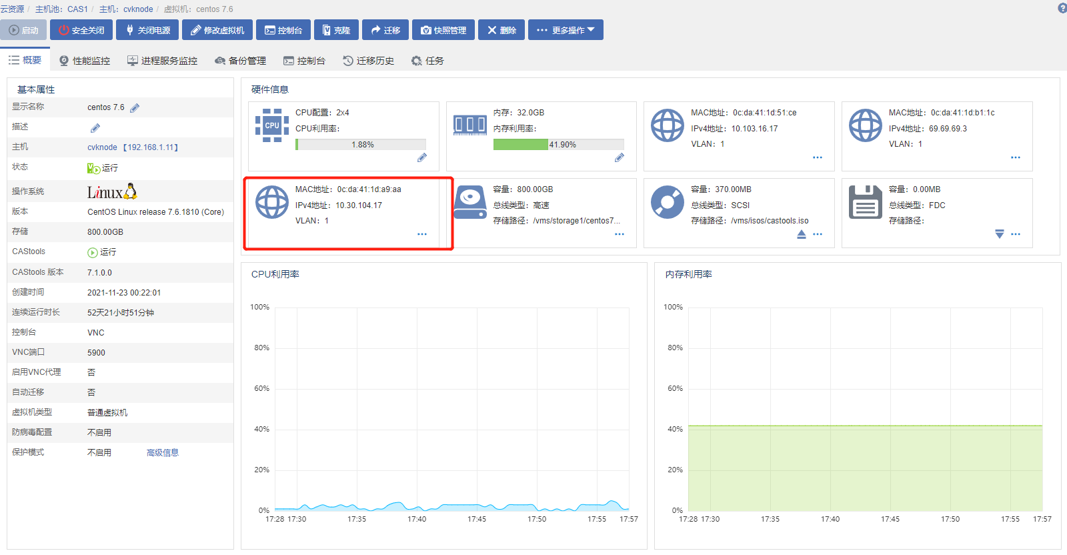
Task: Click the pencil icon beside display name centos 7.6
Action: tap(135, 108)
